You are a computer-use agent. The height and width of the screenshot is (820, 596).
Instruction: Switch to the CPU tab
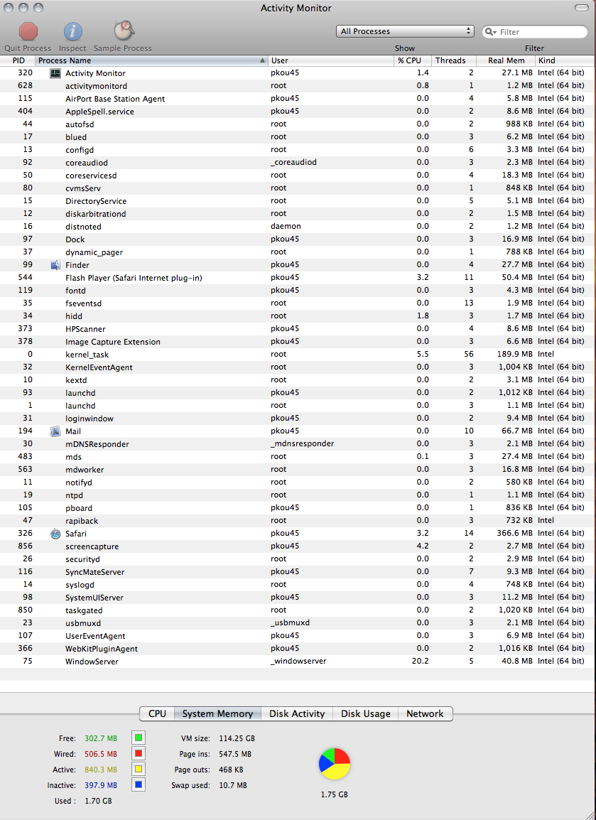(x=157, y=714)
